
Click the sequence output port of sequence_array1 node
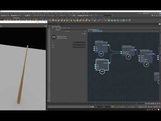pos(109,63)
